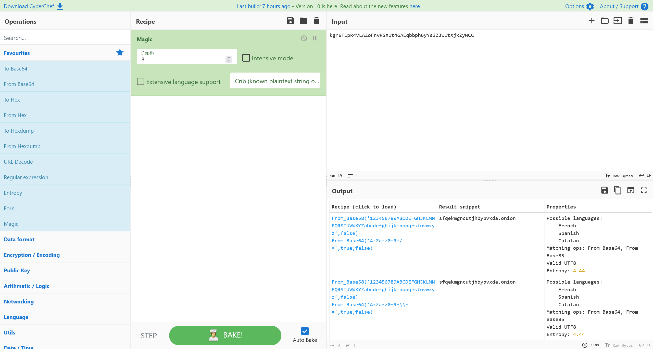This screenshot has width=653, height=349.
Task: Click the load recipe folder icon
Action: (303, 21)
